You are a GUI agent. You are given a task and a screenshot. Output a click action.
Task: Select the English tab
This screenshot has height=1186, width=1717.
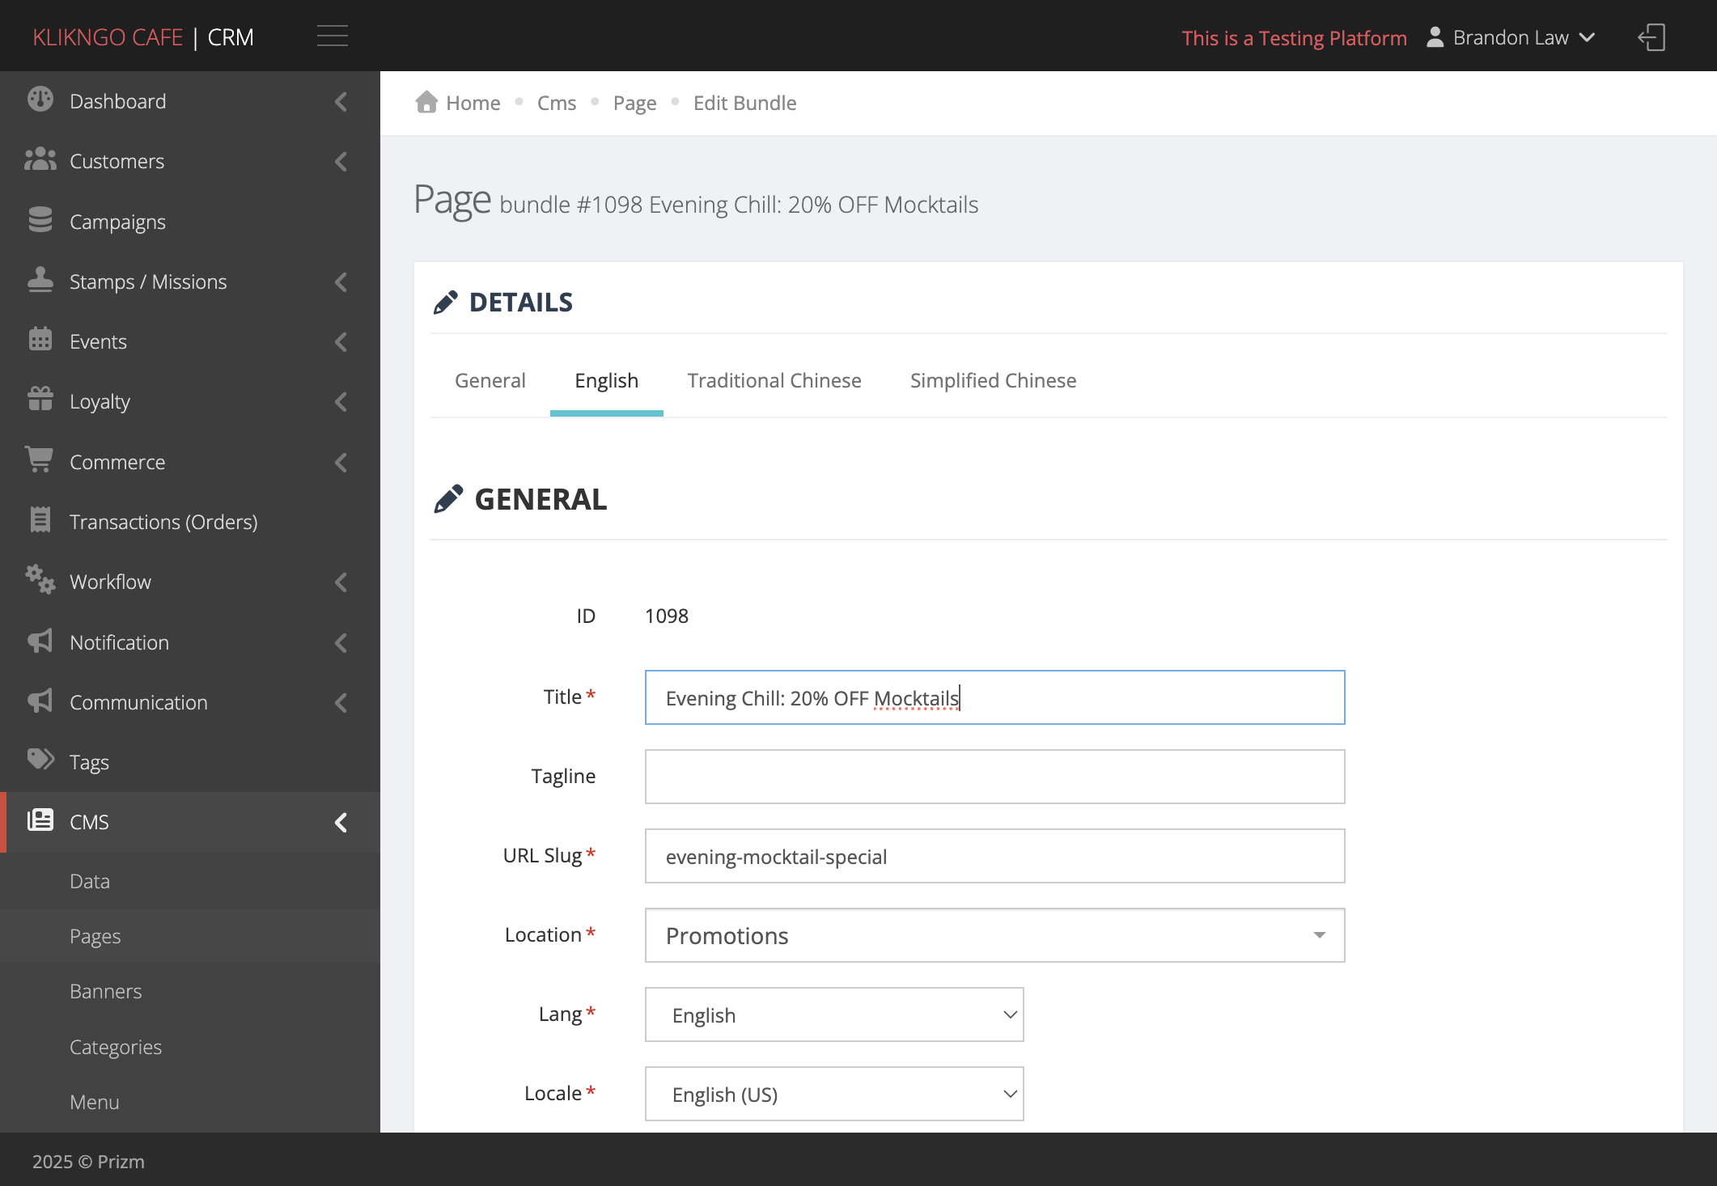607,380
